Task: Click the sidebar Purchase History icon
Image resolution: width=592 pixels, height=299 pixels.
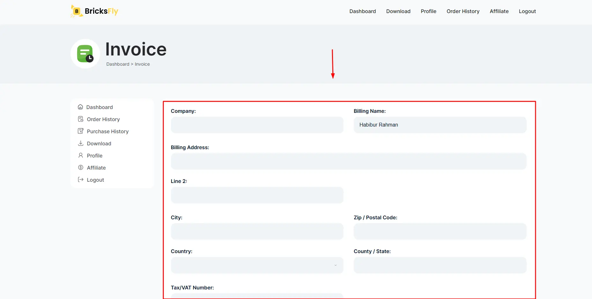Action: (x=81, y=131)
